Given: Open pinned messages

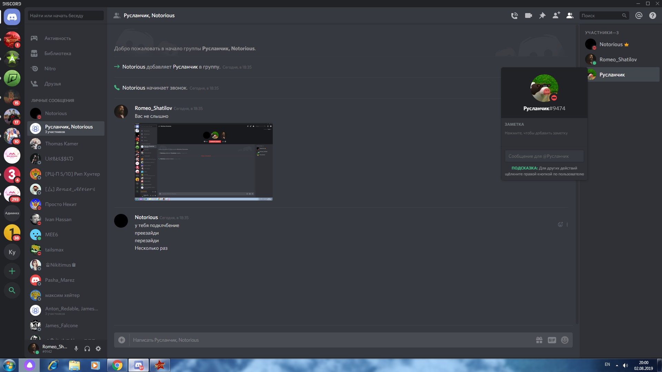Looking at the screenshot, I should [x=542, y=15].
